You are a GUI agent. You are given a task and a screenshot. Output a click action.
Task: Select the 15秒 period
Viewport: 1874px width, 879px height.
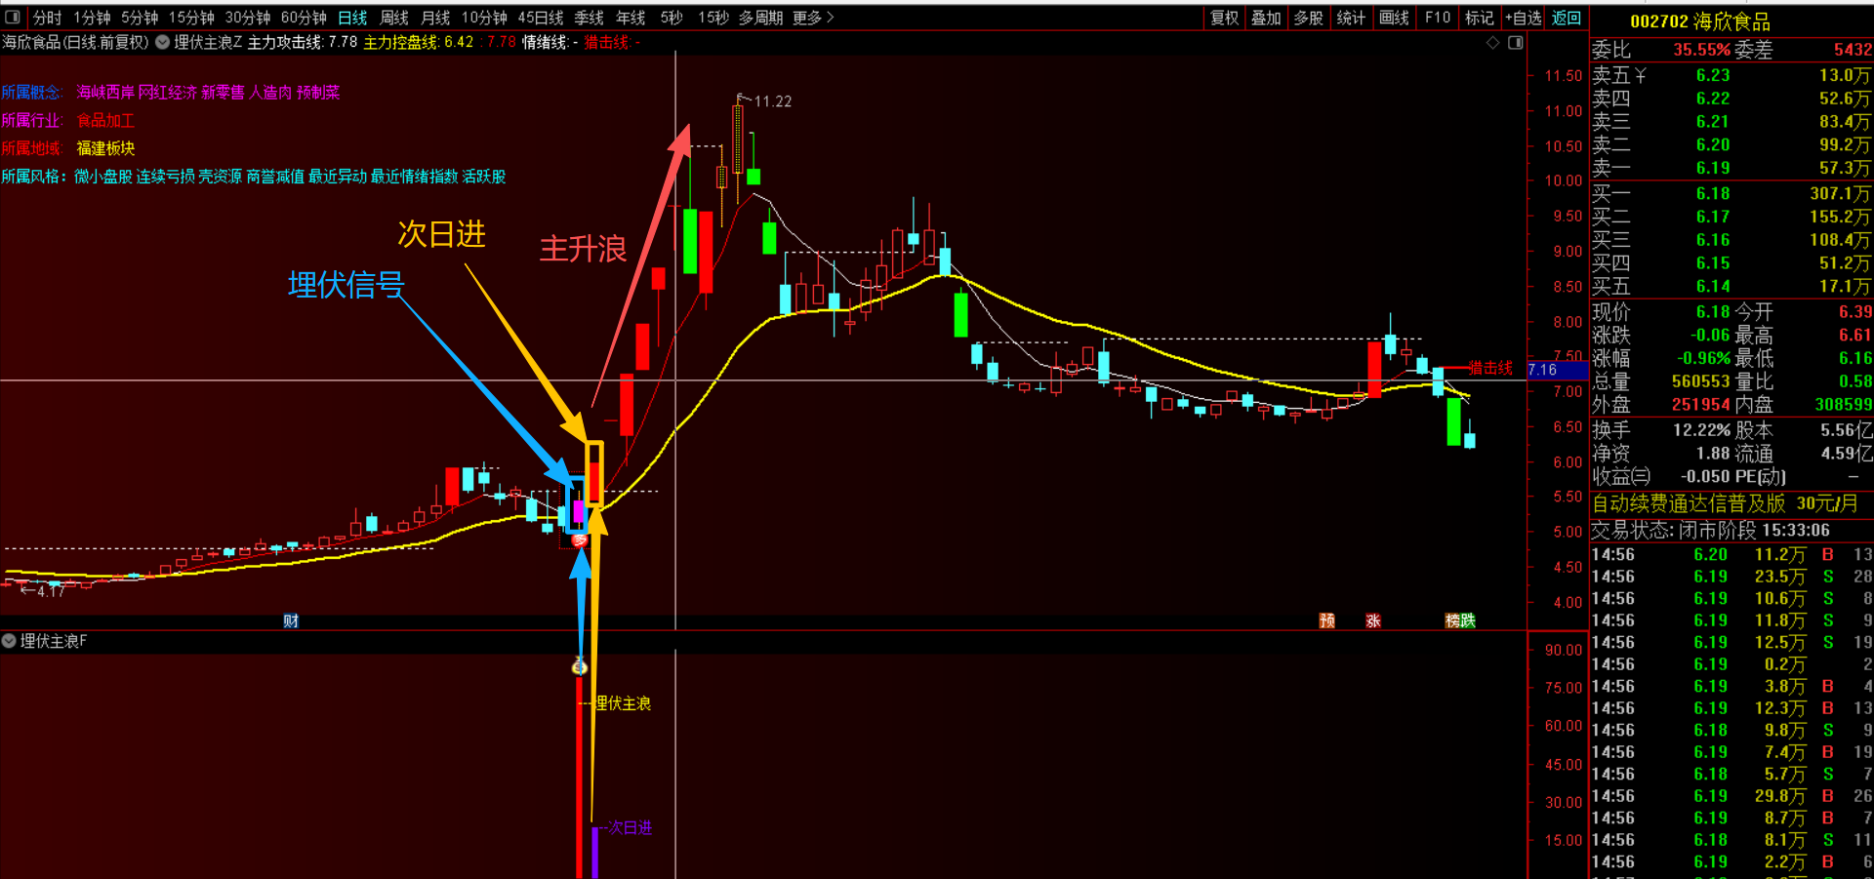[x=713, y=18]
